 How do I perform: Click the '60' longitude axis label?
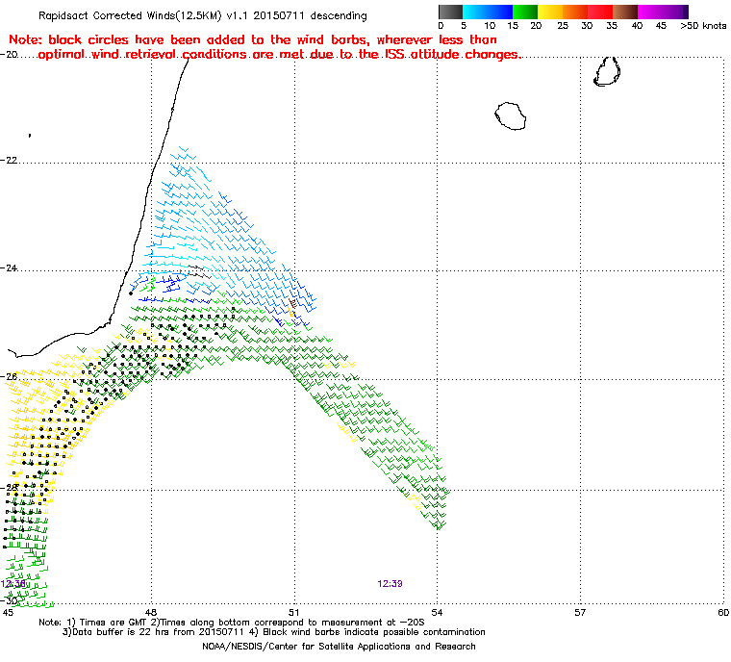coord(723,613)
